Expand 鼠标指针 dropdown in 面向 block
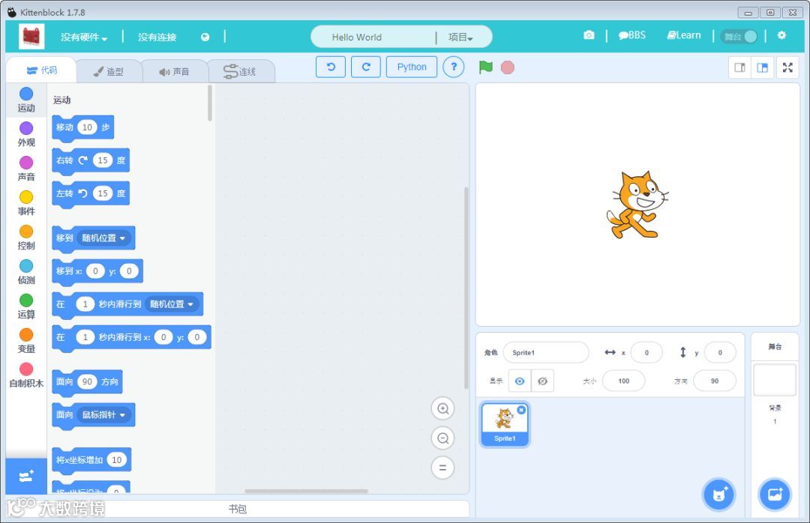The image size is (810, 523). tap(103, 414)
